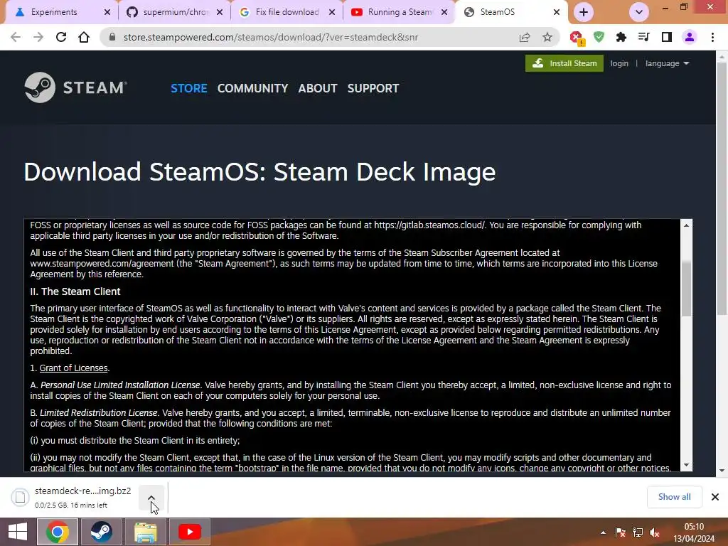This screenshot has height=546, width=728.
Task: Close the Running a Steam tab
Action: point(444,12)
